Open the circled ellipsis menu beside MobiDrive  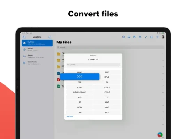click(50, 37)
